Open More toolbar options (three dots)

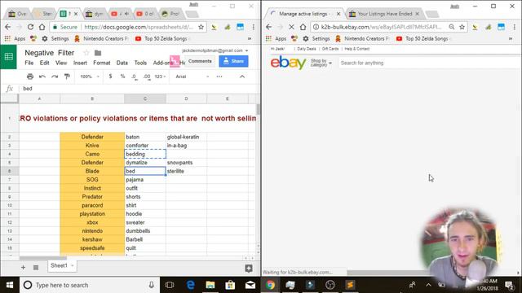[219, 77]
